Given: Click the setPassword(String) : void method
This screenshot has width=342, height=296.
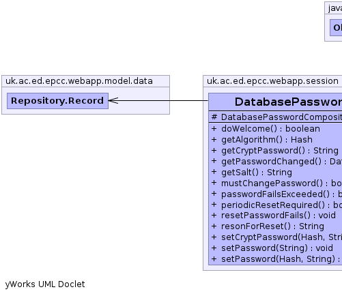Looking at the screenshot, I should pyautogui.click(x=272, y=248).
